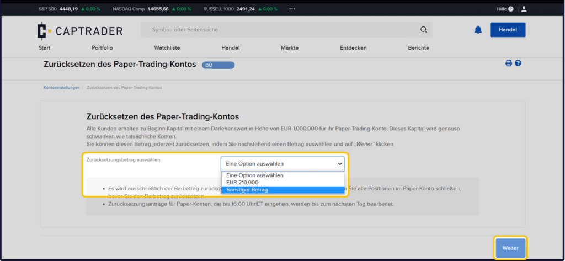Open the user account icon
This screenshot has height=261, width=565.
(524, 9)
